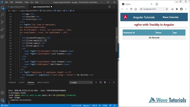Click the 'Employee Id' table header
Screen dimensions: 190x107
[x=139, y=33]
